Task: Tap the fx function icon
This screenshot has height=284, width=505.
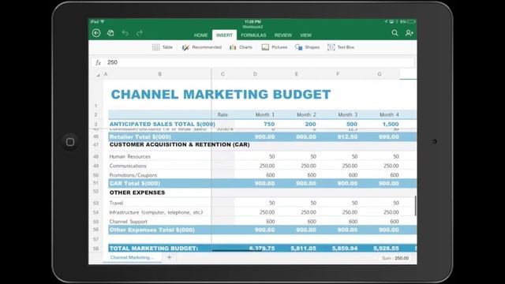Action: pyautogui.click(x=98, y=62)
